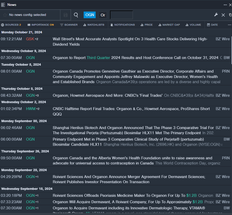Open the three-dot panel options menu

[x=225, y=5]
